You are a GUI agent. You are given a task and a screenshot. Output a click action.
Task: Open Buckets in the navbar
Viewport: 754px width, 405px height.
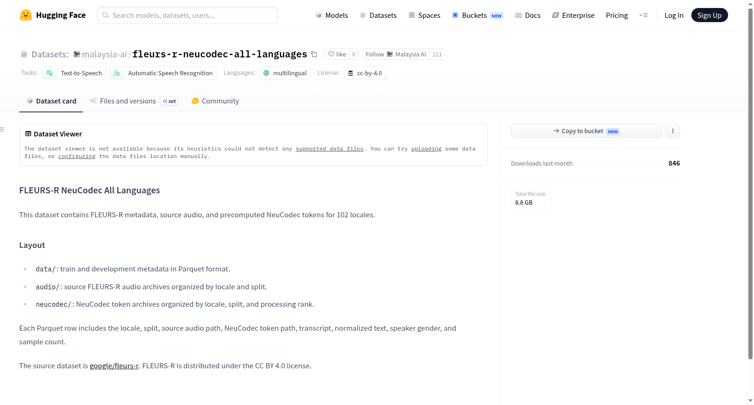(477, 15)
